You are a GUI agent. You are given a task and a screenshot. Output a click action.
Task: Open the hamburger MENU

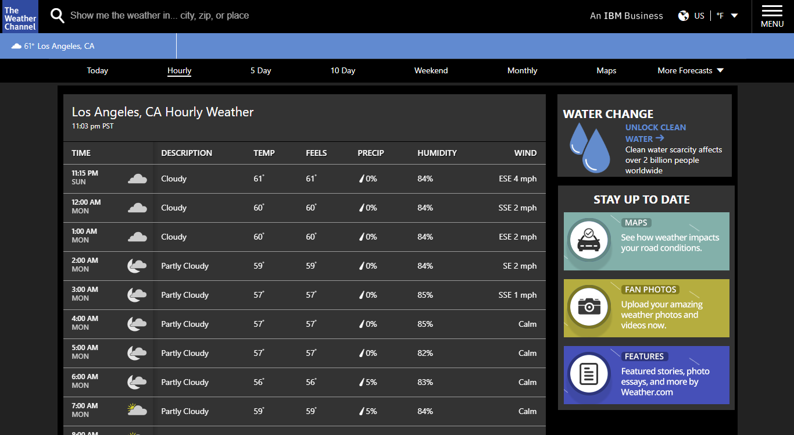click(772, 16)
